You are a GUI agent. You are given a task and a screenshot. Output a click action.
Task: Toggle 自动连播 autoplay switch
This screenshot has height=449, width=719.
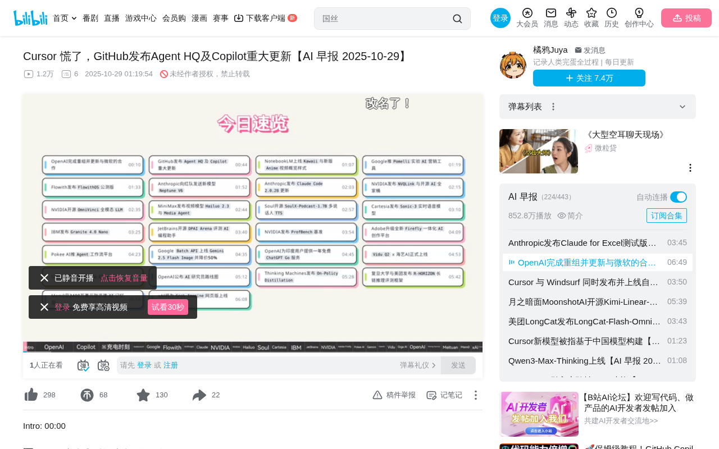tap(679, 197)
